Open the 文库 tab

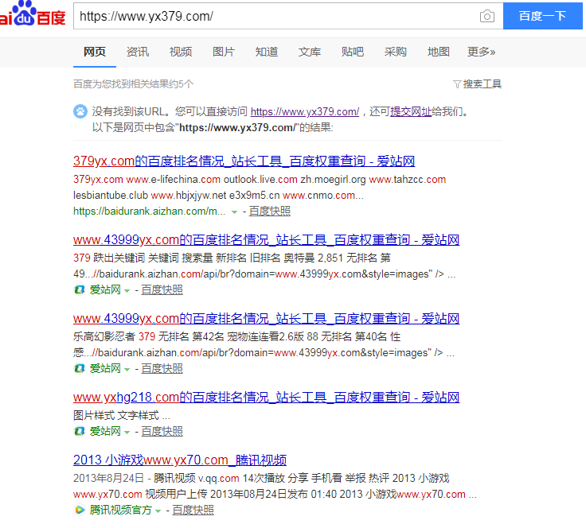click(310, 52)
